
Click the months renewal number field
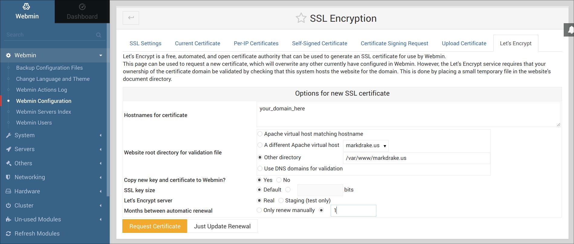pyautogui.click(x=353, y=211)
